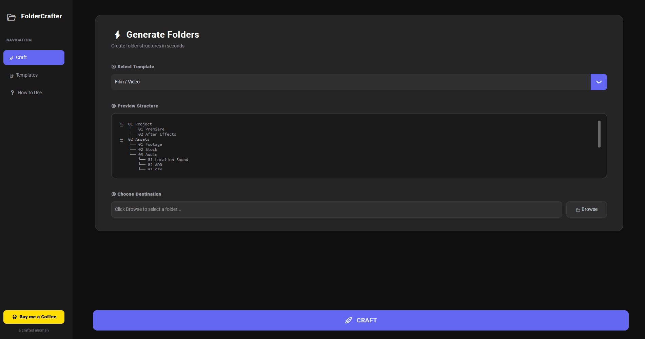Click the FolderCrafter folder logo icon
This screenshot has width=645, height=339.
coord(11,17)
